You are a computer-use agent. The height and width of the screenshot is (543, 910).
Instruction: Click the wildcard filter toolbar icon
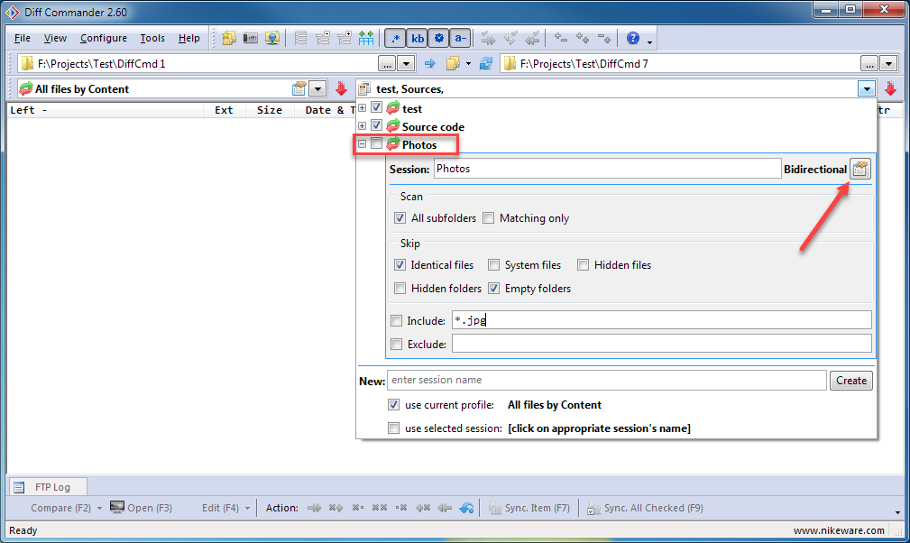click(395, 38)
